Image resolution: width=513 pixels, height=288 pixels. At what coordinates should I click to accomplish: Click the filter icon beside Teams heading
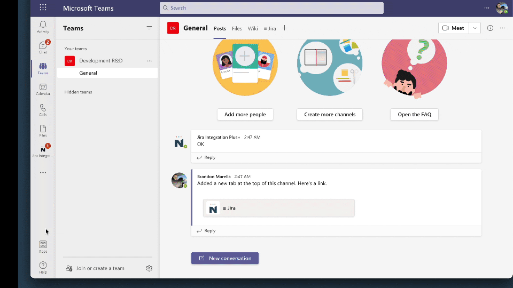pos(149,28)
